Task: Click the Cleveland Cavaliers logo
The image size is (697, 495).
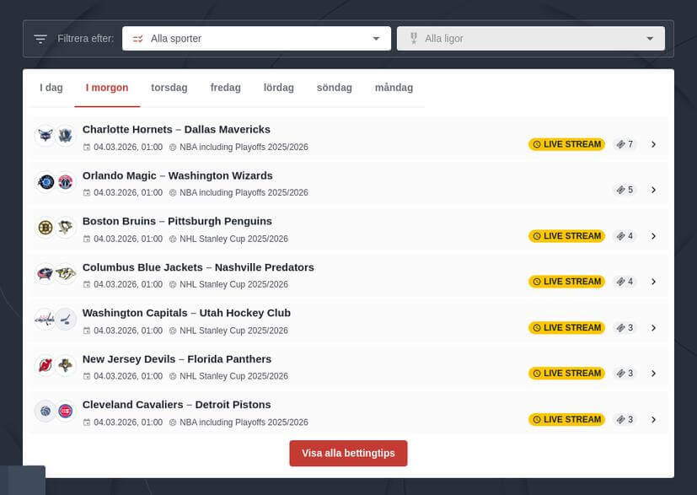Action: [x=46, y=411]
